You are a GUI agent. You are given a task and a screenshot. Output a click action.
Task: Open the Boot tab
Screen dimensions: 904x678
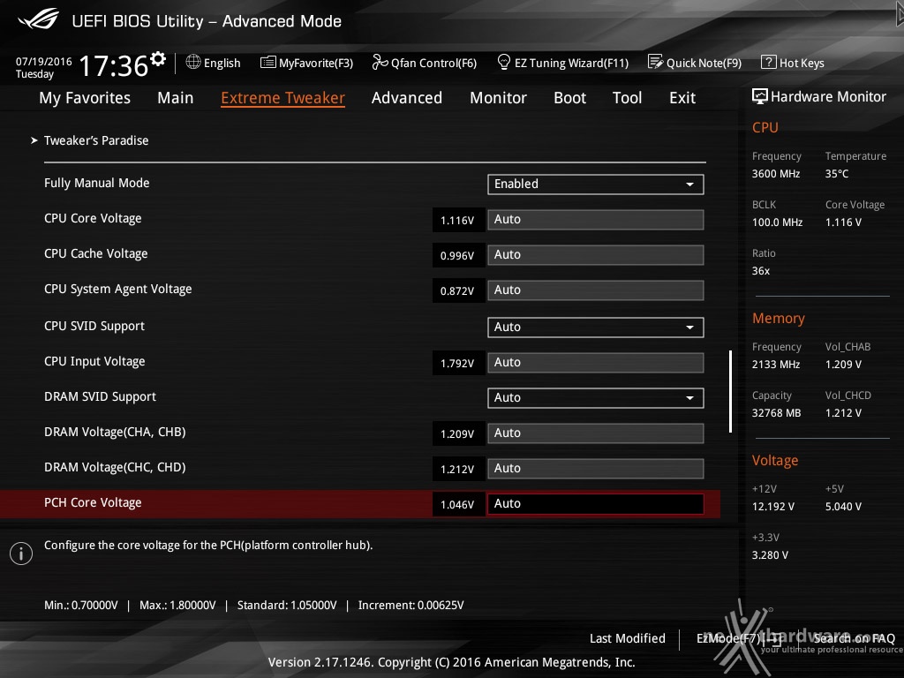(x=569, y=98)
